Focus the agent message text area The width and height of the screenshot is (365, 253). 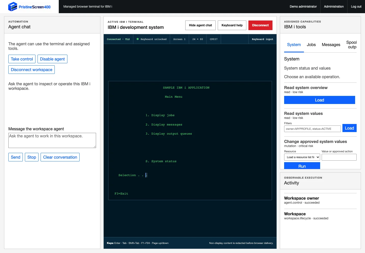point(52,140)
